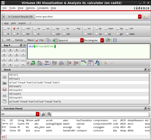Screen dimensions: 151x140
Task: Open the All function category dropdown
Action: (x=37, y=114)
